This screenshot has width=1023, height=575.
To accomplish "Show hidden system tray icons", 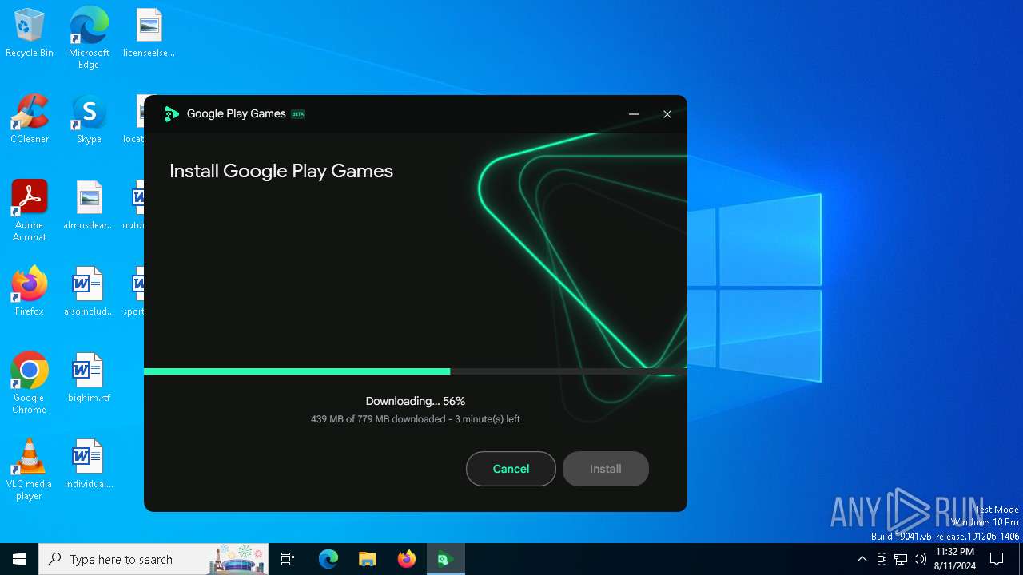I will click(x=862, y=559).
